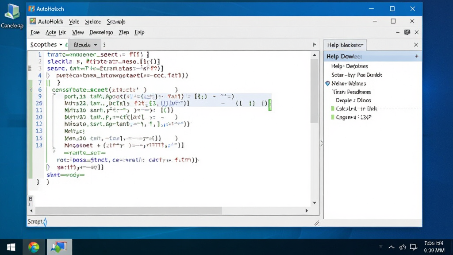Click the horizontal scrollbar left arrow
The width and height of the screenshot is (453, 255).
[31, 211]
